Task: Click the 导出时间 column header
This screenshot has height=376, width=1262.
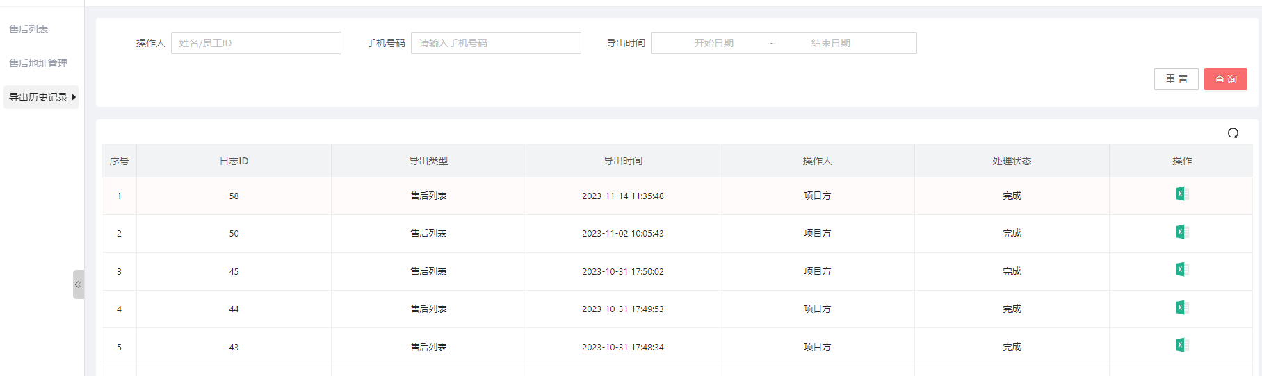Action: pyautogui.click(x=622, y=161)
